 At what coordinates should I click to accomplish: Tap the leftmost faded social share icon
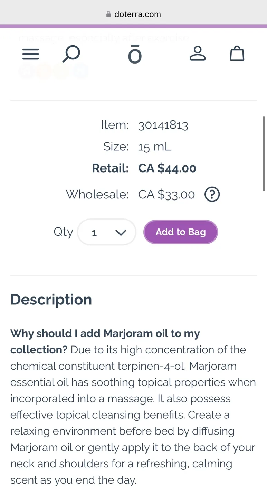click(x=27, y=71)
